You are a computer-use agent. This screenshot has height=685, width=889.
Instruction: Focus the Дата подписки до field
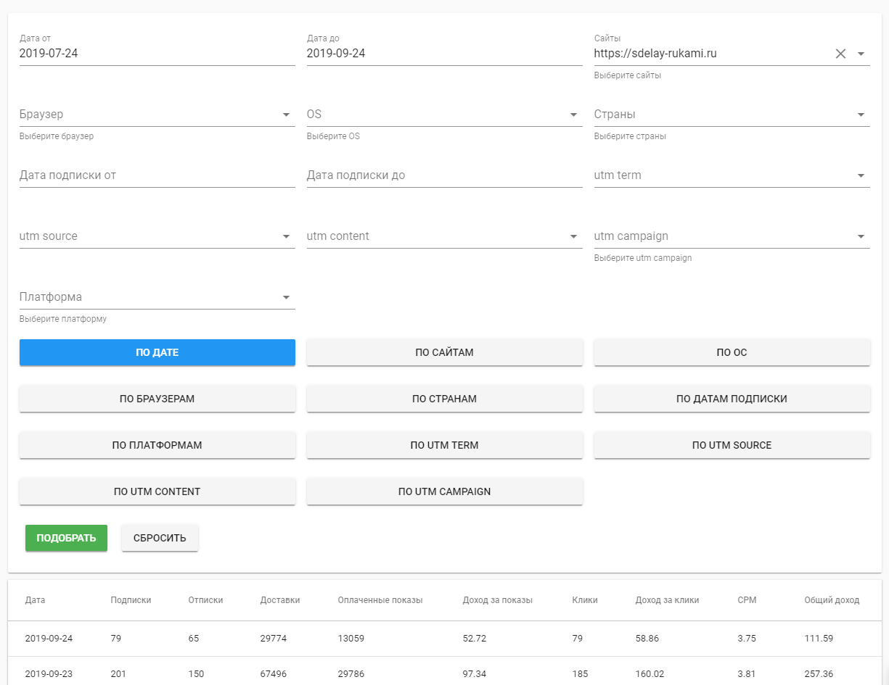point(444,175)
